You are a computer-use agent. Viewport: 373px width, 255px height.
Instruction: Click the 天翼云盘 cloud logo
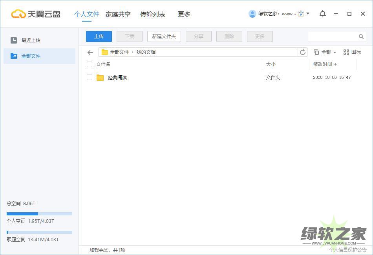tap(18, 14)
